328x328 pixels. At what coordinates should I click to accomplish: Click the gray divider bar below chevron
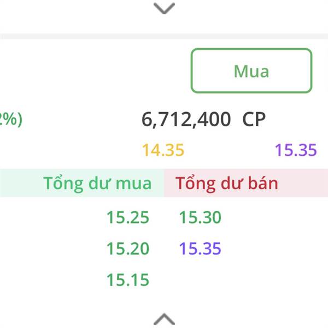[164, 37]
